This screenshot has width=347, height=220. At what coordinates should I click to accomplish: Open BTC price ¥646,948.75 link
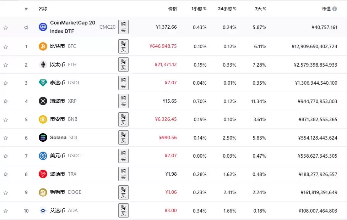click(x=163, y=46)
